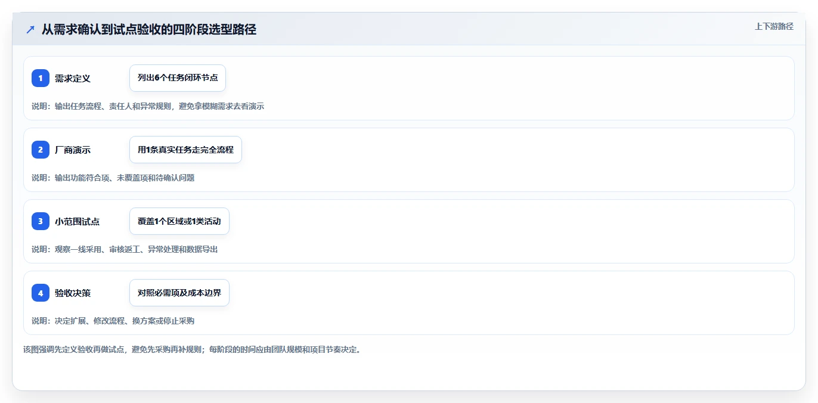
Task: Click the 用1条真实任务走完全流程 chip
Action: (x=185, y=150)
